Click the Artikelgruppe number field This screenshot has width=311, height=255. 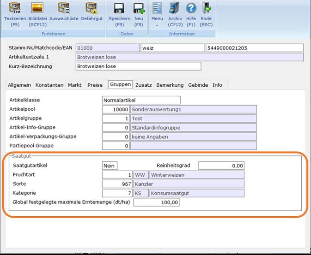pyautogui.click(x=116, y=119)
